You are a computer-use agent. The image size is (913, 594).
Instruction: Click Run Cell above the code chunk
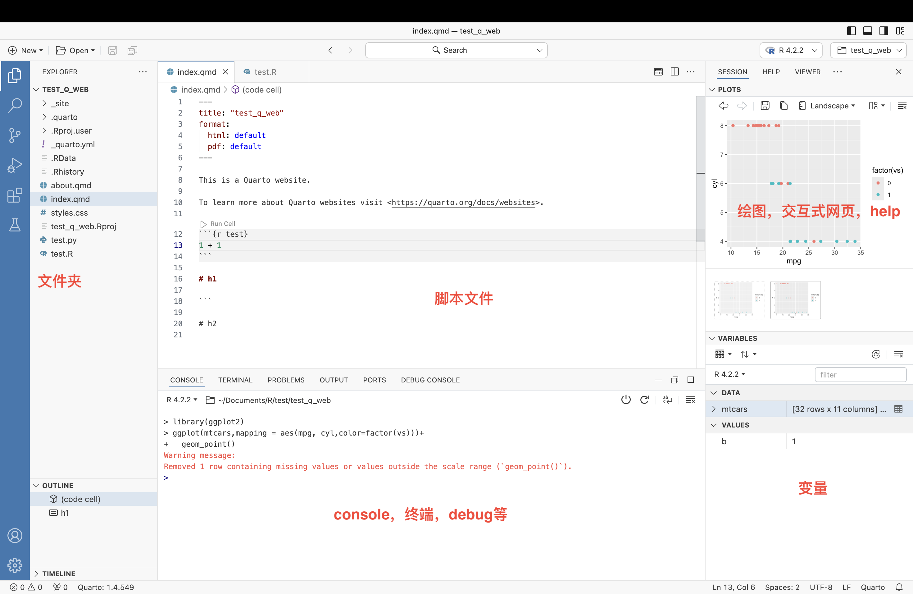(x=217, y=223)
